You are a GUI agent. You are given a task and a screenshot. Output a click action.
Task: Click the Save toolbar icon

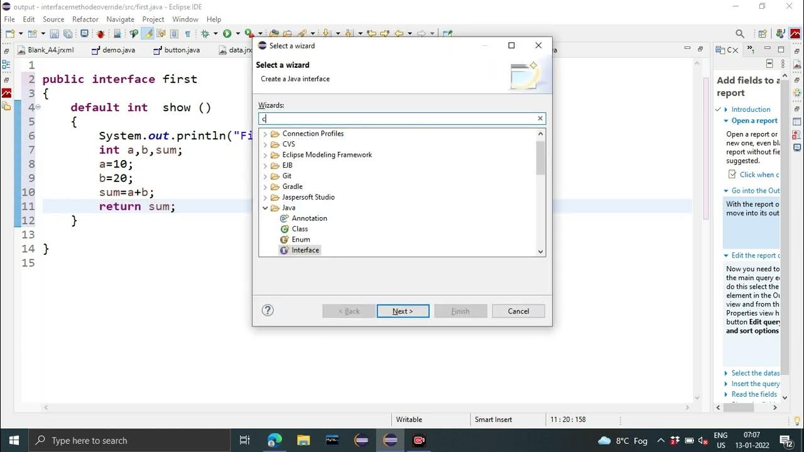point(54,33)
